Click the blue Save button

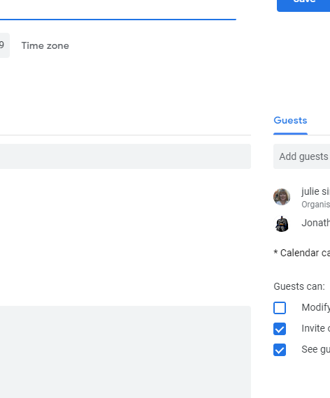click(x=303, y=5)
